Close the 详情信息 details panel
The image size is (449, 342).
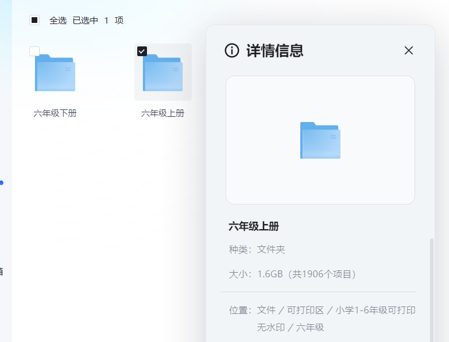pos(408,50)
